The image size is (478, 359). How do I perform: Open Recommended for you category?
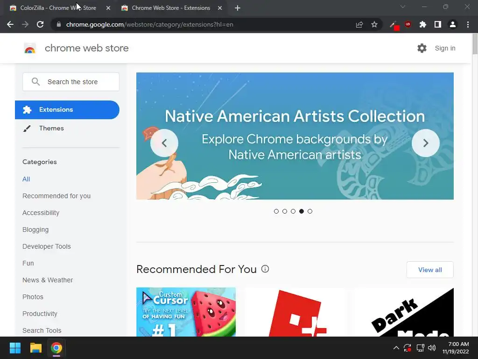pos(56,196)
